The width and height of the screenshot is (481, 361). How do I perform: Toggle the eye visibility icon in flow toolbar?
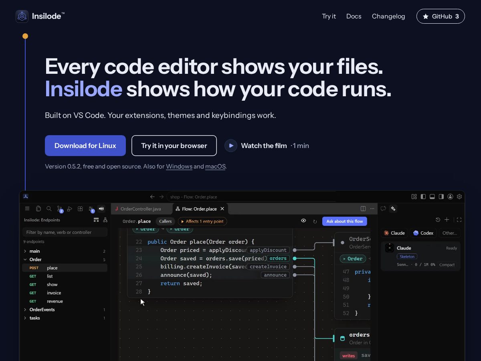[303, 221]
